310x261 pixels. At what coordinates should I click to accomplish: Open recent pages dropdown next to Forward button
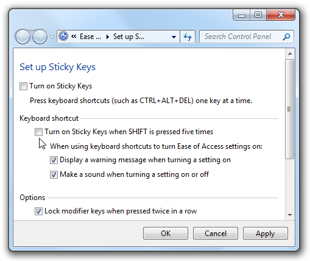click(x=52, y=37)
